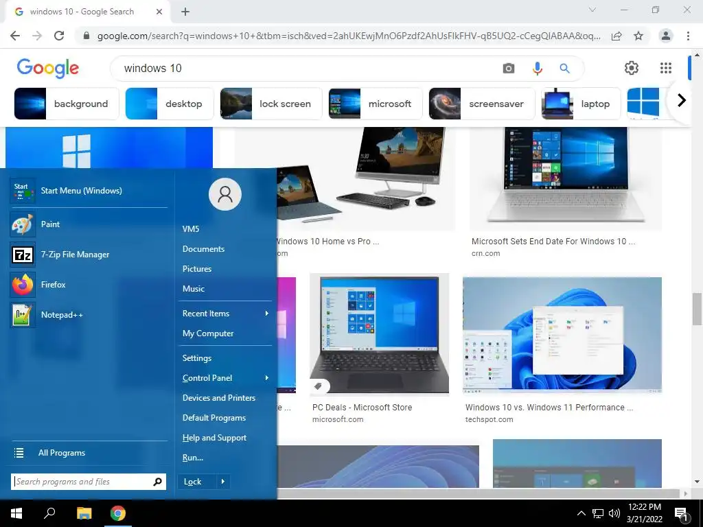Image resolution: width=703 pixels, height=527 pixels.
Task: Click the Google logo
Action: pos(48,68)
